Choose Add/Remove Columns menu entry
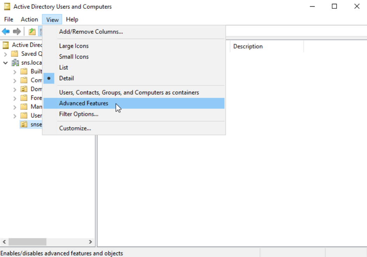Image resolution: width=367 pixels, height=257 pixels. tap(134, 32)
